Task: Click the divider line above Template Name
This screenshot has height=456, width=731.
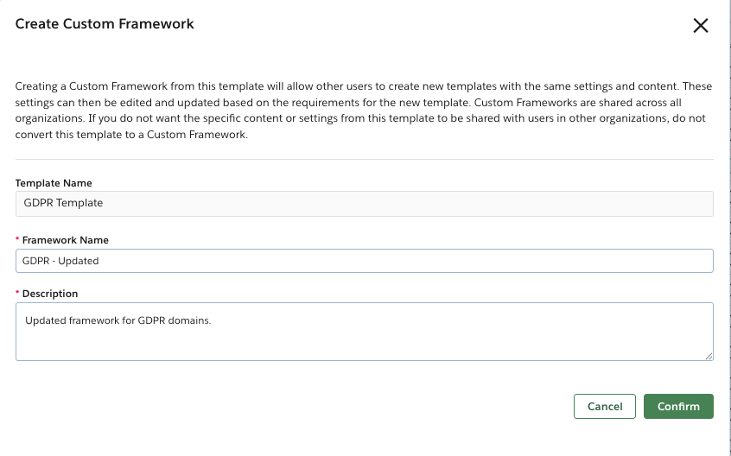Action: pos(364,159)
